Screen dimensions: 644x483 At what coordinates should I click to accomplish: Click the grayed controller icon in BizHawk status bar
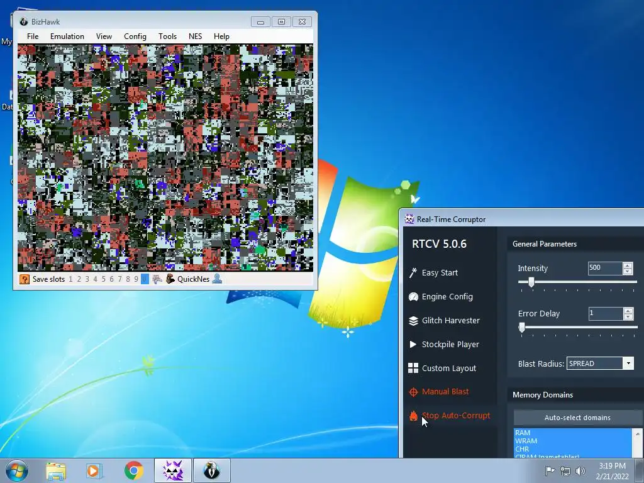157,279
